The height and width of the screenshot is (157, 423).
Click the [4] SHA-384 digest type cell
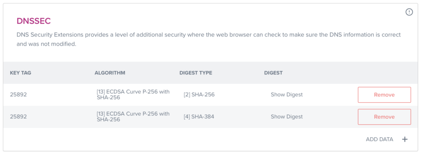pyautogui.click(x=199, y=116)
